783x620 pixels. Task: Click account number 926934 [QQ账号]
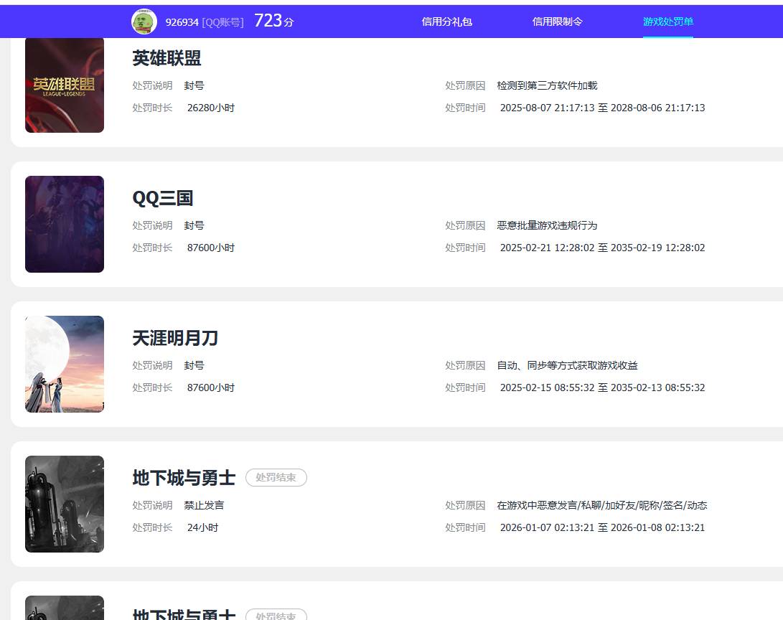tap(205, 22)
